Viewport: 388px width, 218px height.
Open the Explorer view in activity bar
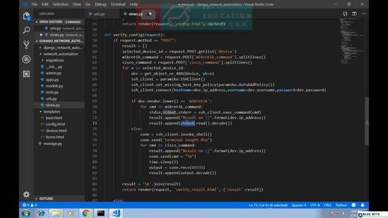coord(26,16)
